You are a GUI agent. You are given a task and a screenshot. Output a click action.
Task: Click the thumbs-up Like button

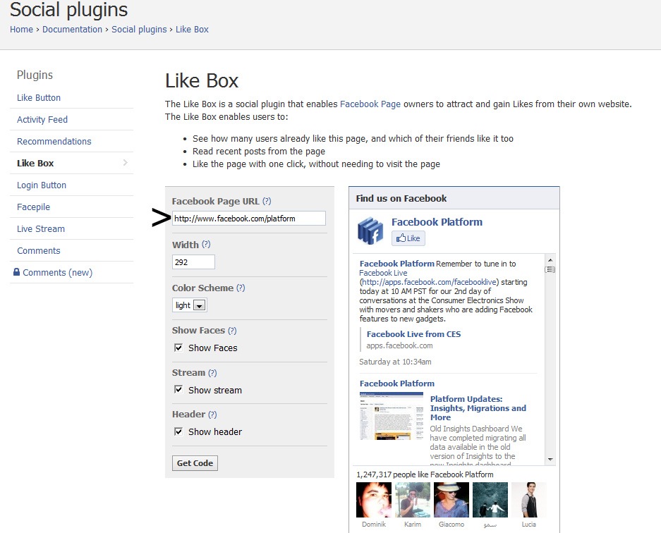(x=408, y=238)
